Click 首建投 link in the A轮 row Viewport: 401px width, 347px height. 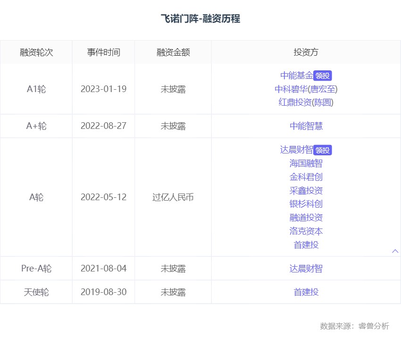(x=306, y=245)
